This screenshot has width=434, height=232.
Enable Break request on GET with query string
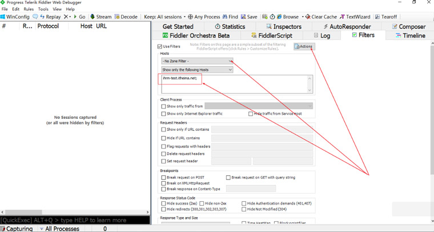[228, 178]
